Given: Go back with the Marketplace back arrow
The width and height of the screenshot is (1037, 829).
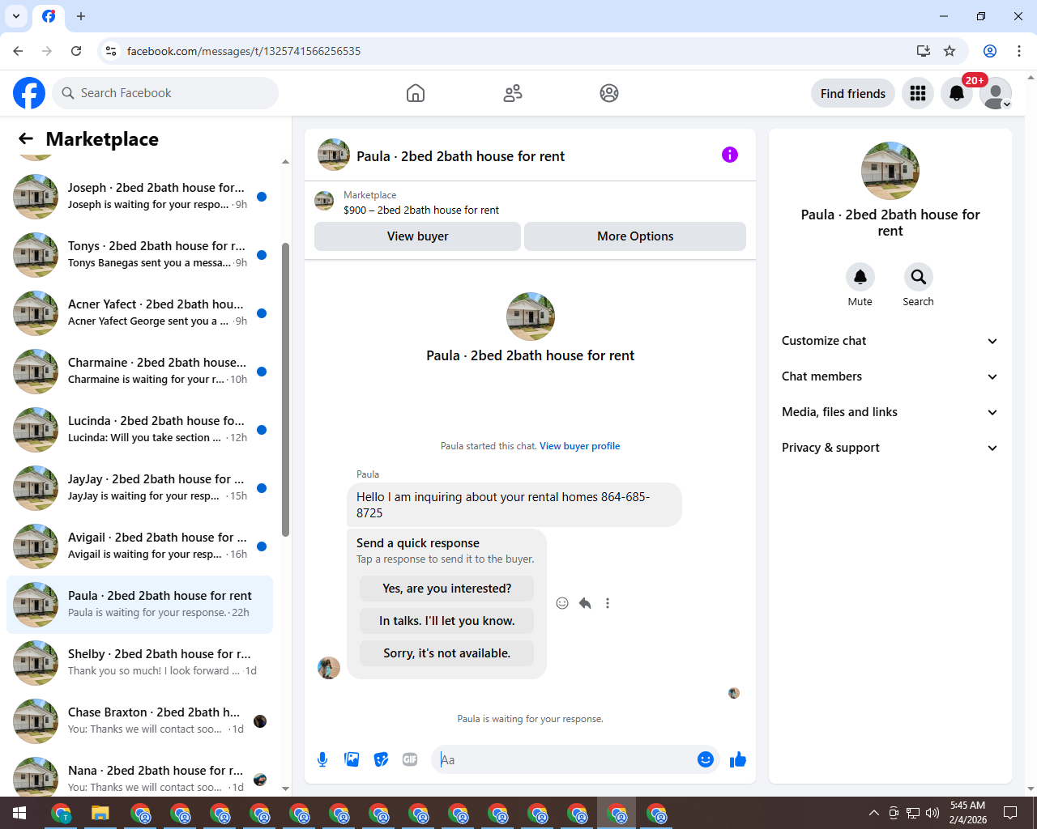Looking at the screenshot, I should click(x=26, y=139).
